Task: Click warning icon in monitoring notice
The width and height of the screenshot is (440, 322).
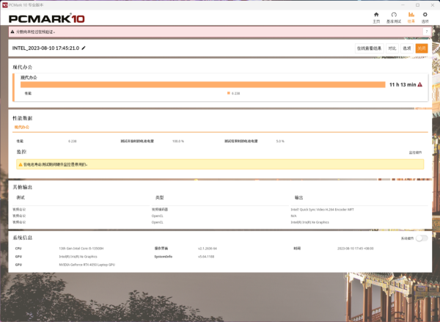Action: (x=21, y=164)
